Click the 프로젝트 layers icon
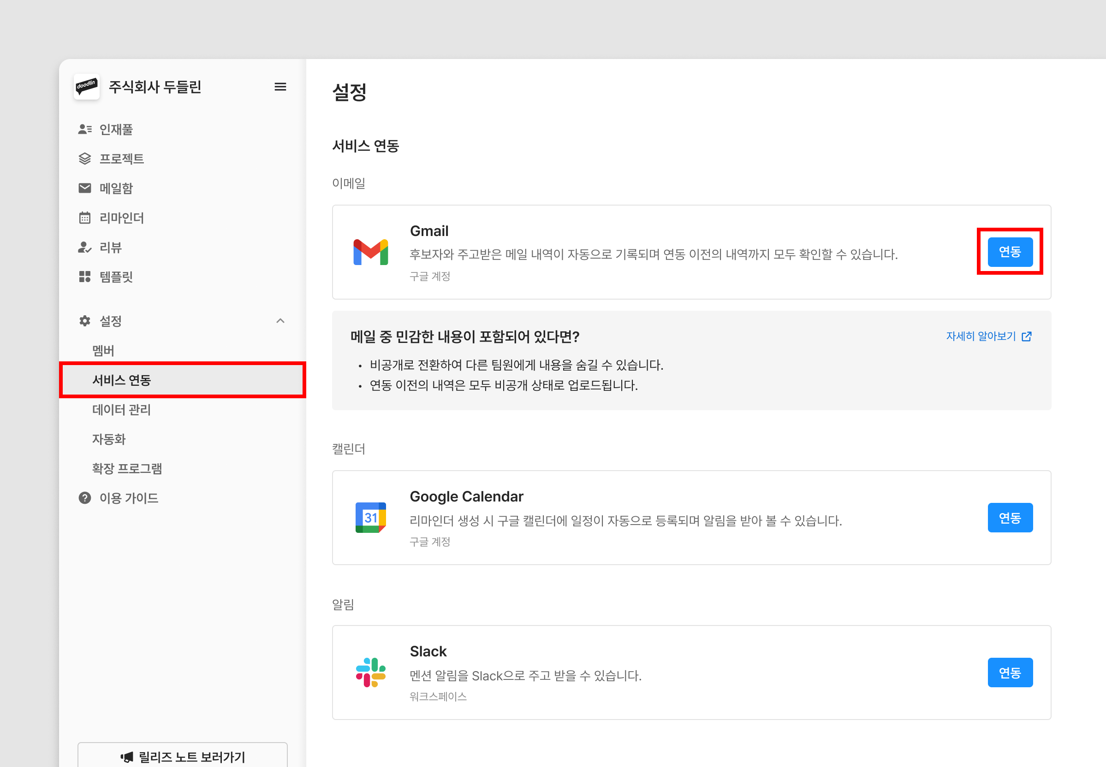The height and width of the screenshot is (767, 1106). click(84, 159)
